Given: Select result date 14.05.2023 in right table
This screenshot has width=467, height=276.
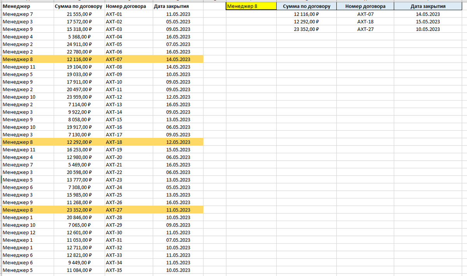Looking at the screenshot, I should point(428,14).
